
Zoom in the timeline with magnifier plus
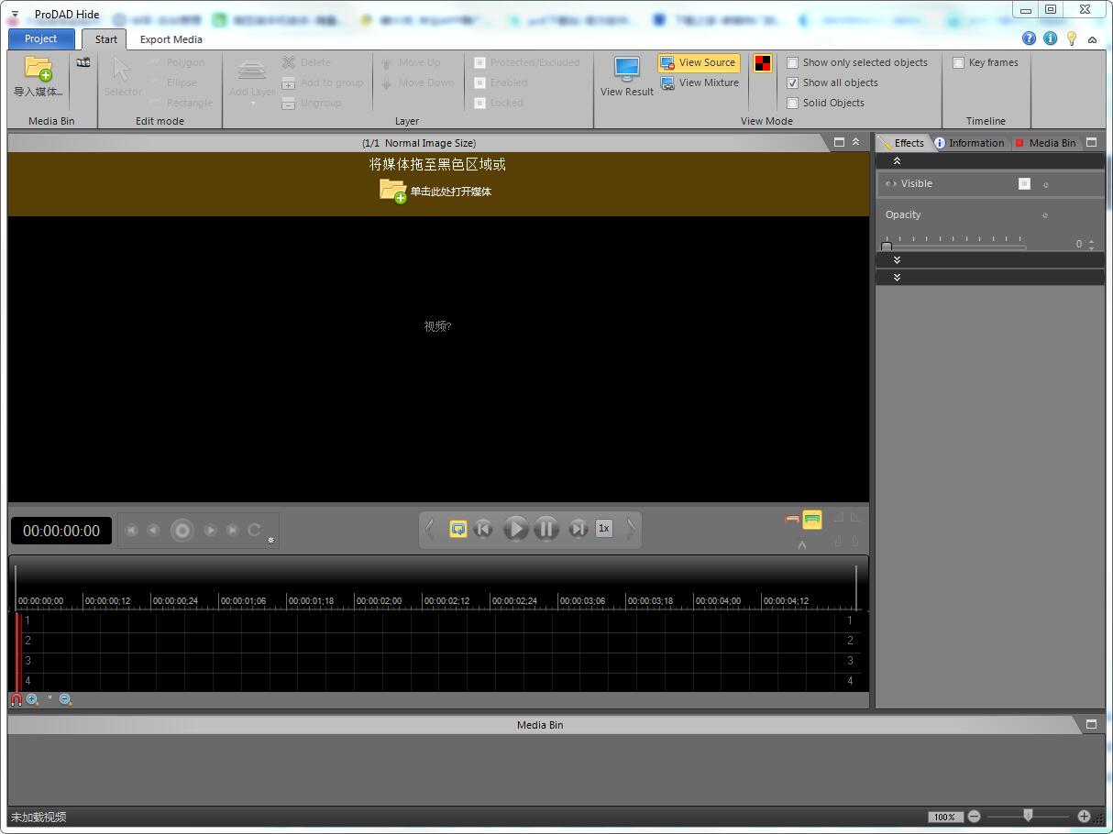point(33,699)
